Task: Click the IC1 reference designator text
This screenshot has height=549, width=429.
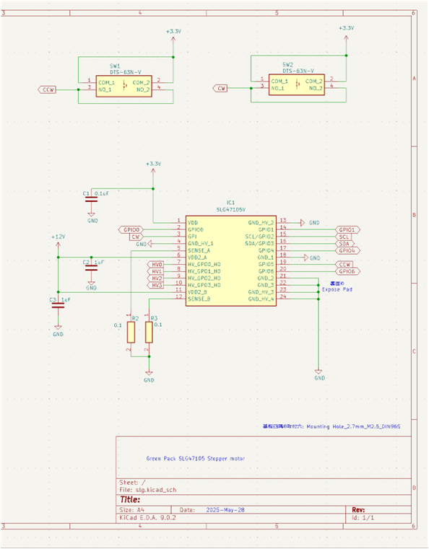Action: [x=230, y=203]
